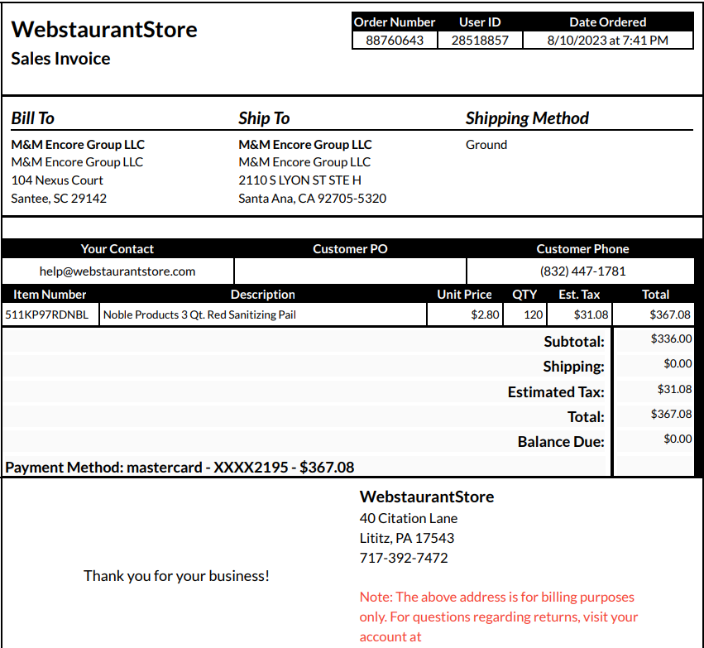Click the Shipping: label
This screenshot has height=648, width=704.
tap(573, 367)
